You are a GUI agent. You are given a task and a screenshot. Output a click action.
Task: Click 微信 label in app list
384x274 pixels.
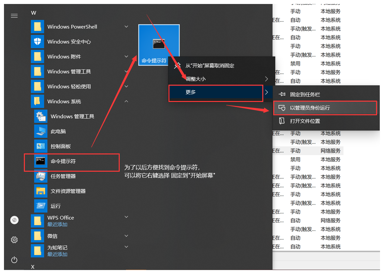tap(52, 236)
